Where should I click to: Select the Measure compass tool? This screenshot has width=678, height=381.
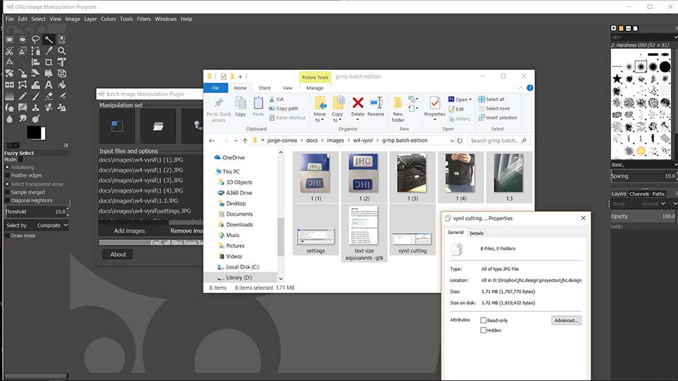click(x=9, y=62)
